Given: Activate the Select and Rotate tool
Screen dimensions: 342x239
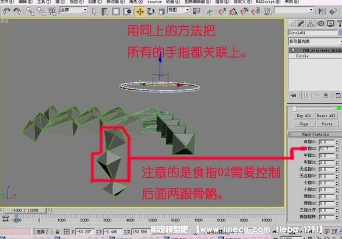Looking at the screenshot, I should pyautogui.click(x=151, y=12).
